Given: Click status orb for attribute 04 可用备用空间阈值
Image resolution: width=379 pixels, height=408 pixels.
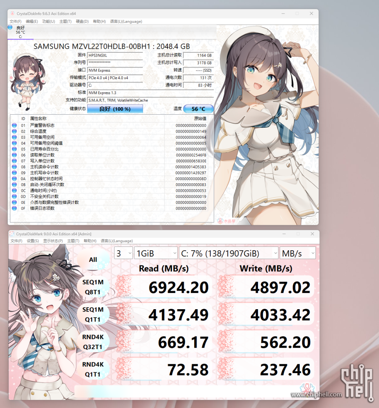Looking at the screenshot, I should tap(14, 143).
